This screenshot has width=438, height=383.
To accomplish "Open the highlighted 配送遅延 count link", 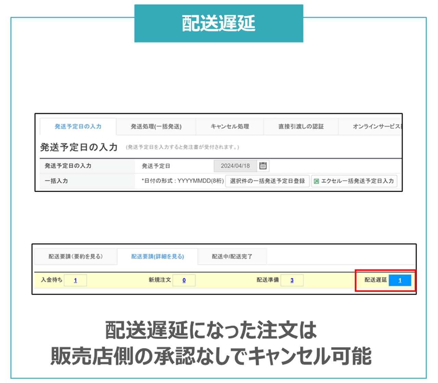I will [400, 280].
